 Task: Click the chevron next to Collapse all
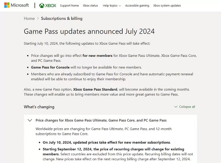coord(176,106)
